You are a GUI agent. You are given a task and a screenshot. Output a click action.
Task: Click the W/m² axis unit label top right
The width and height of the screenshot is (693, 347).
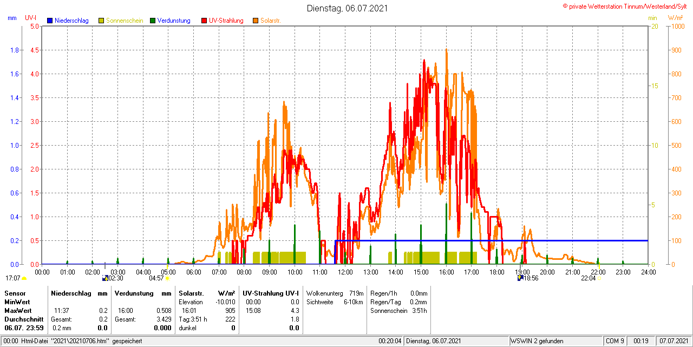coord(675,18)
